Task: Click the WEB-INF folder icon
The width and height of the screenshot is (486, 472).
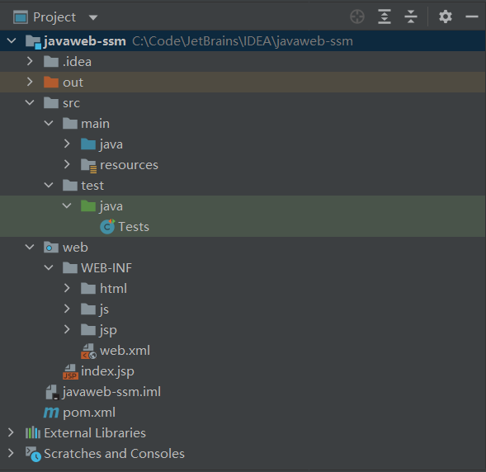Action: point(70,267)
